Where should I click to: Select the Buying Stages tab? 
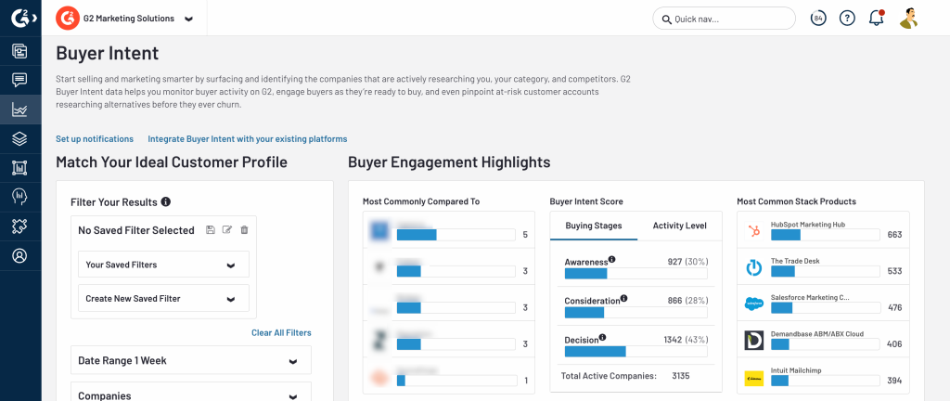pyautogui.click(x=594, y=226)
